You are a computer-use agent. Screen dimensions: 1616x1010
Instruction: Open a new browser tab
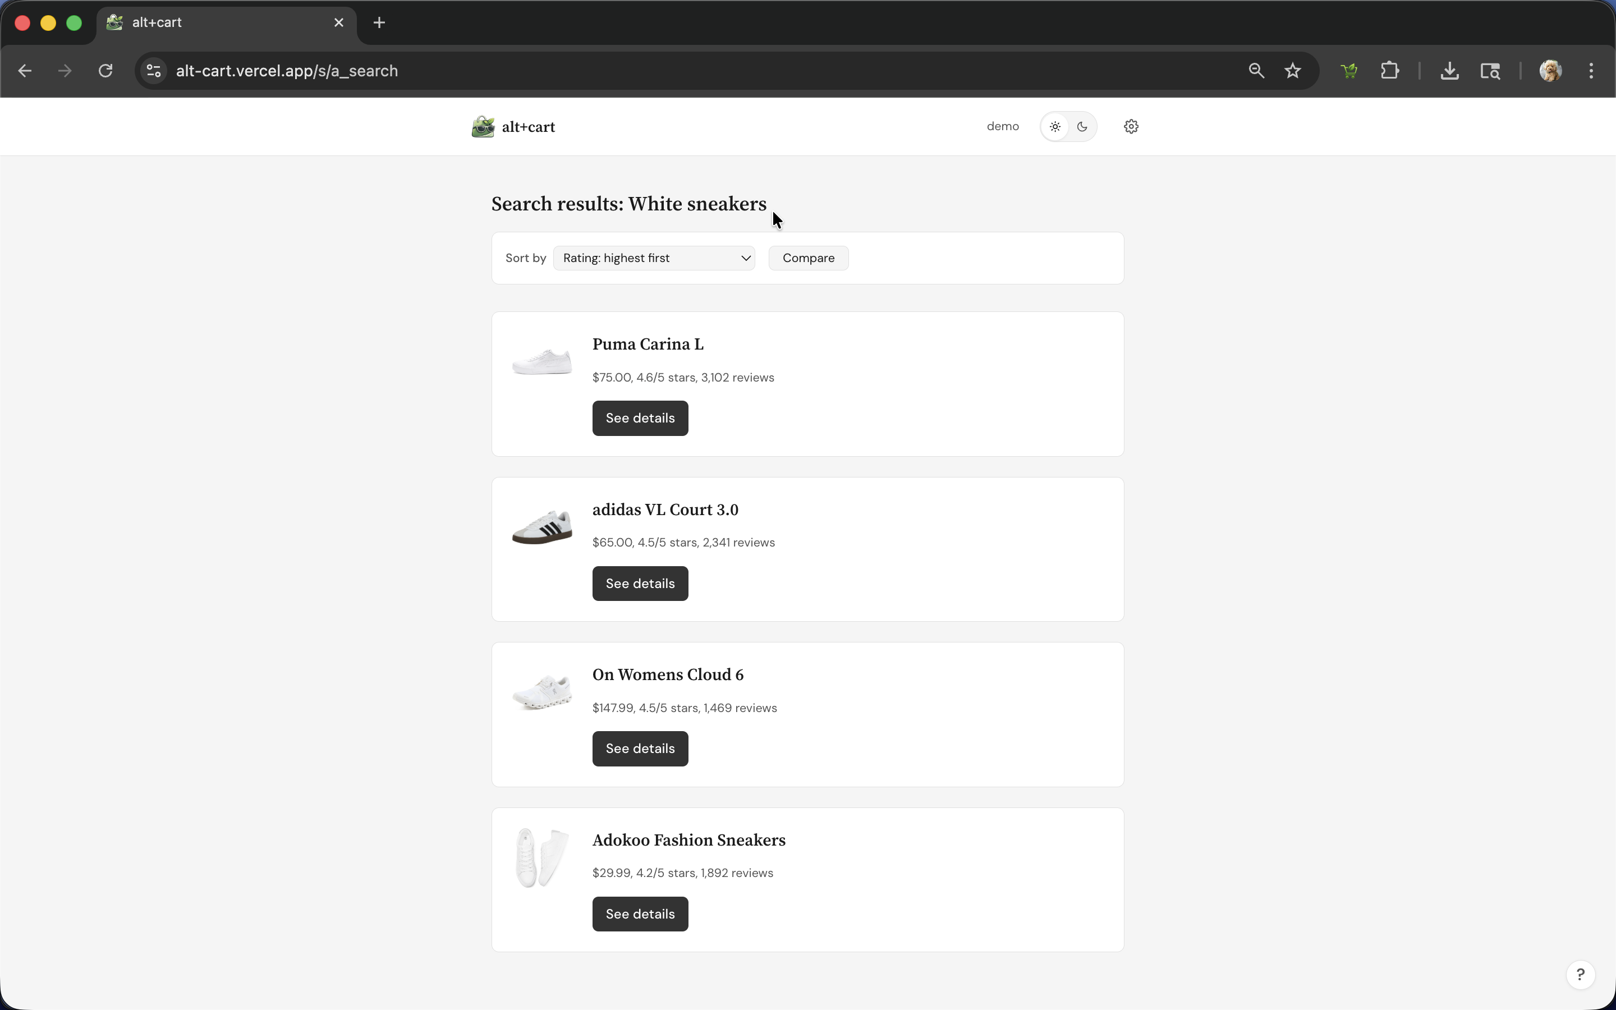pyautogui.click(x=379, y=22)
